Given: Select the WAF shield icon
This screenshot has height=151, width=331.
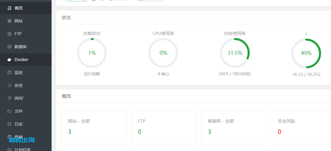Looking at the screenshot, I should [9, 98].
